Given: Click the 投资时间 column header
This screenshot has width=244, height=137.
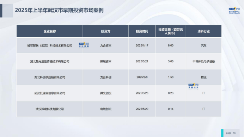Looking at the screenshot, I should point(142,31).
